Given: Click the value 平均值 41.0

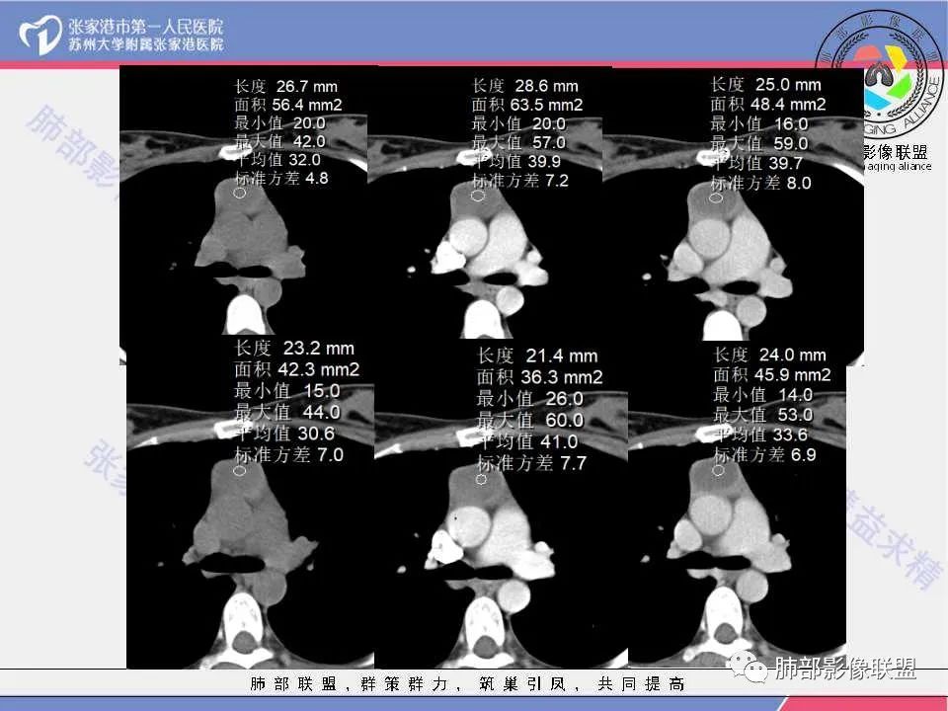Looking at the screenshot, I should 527,442.
